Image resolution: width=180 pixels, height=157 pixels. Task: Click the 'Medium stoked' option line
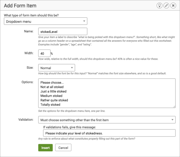tap(51, 96)
